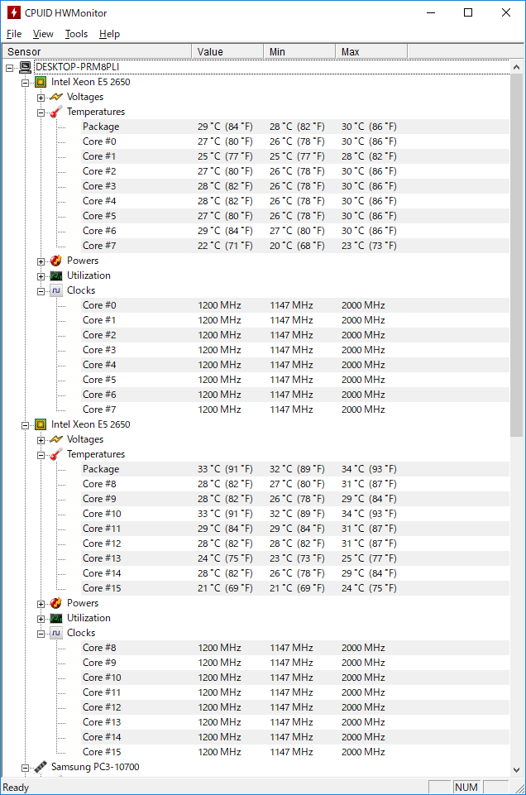Click the second CPU's Utilization graph icon
The height and width of the screenshot is (795, 526).
(56, 618)
